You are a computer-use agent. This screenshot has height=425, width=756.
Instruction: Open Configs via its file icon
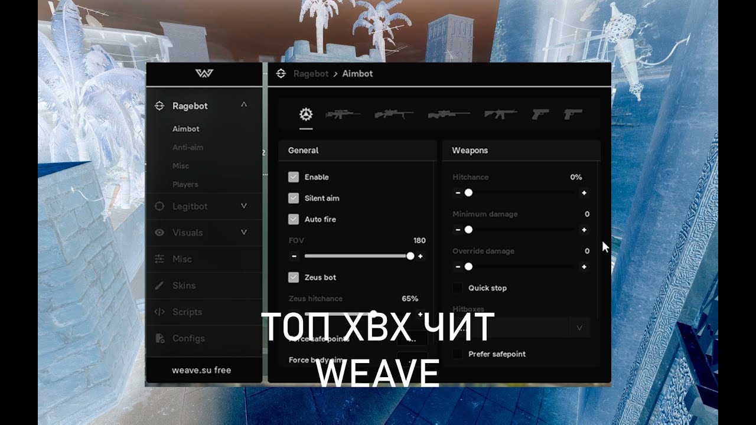pyautogui.click(x=159, y=338)
